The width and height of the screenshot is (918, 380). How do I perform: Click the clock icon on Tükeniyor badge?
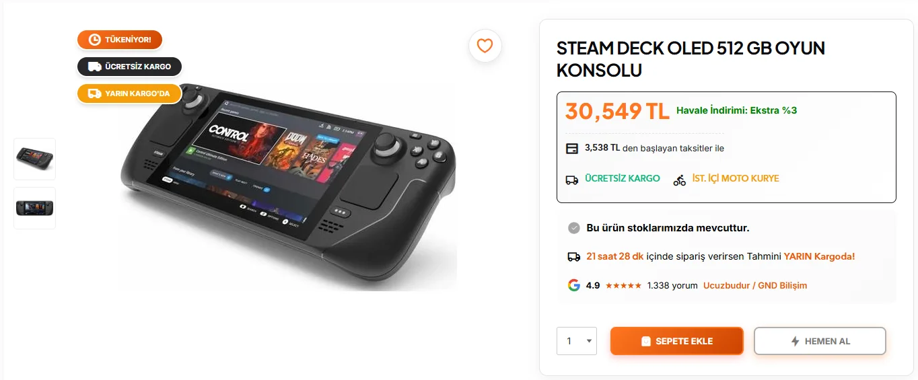[x=94, y=40]
